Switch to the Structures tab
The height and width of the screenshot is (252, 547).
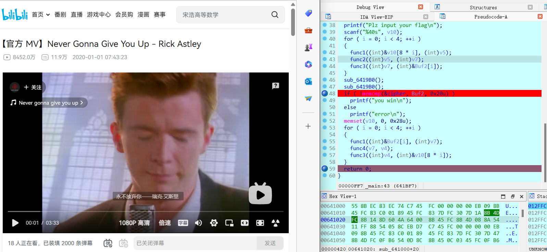tap(483, 7)
